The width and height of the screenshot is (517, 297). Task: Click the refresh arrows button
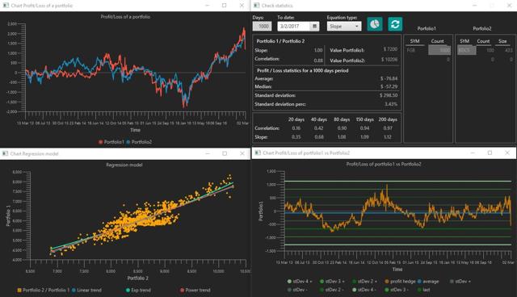tap(395, 24)
